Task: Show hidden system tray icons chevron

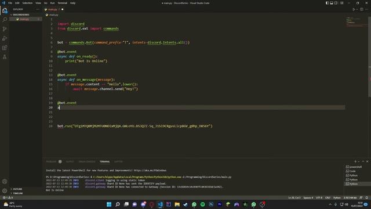Action: 330,204
